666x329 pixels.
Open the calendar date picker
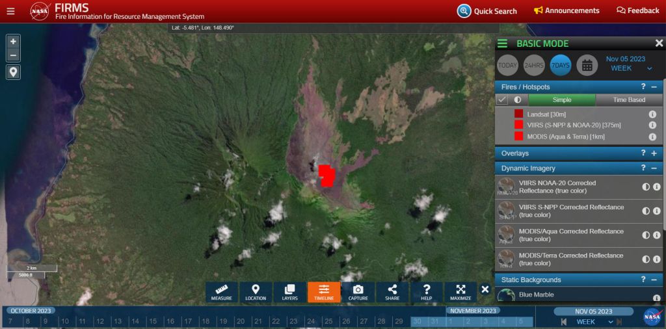click(x=587, y=65)
